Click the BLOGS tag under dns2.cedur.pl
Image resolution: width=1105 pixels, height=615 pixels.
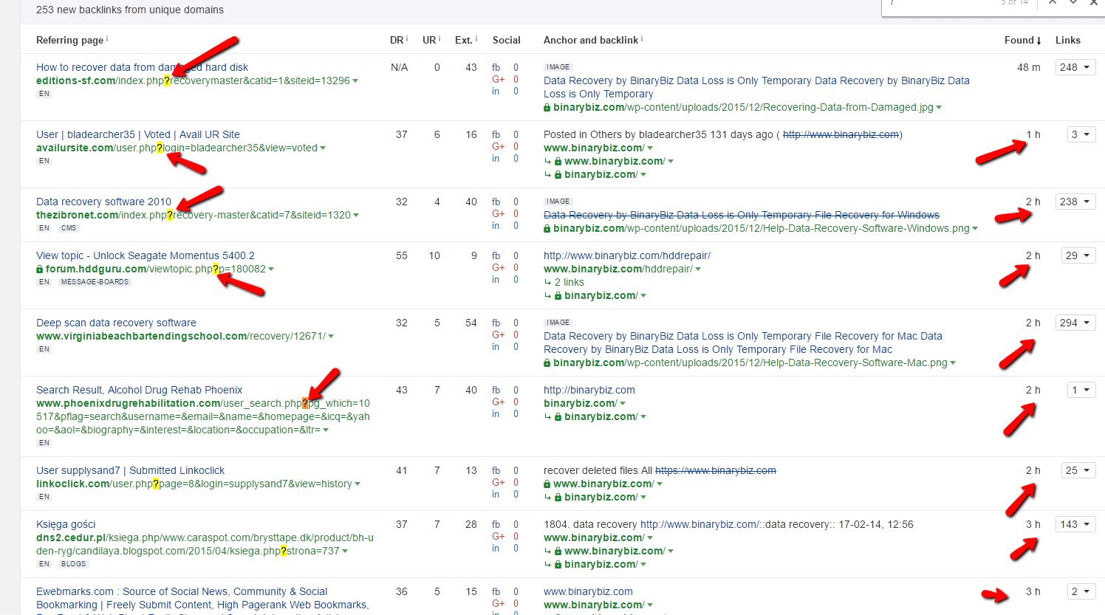(x=73, y=564)
